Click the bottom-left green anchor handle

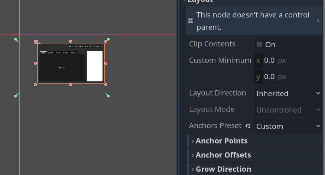16,96
